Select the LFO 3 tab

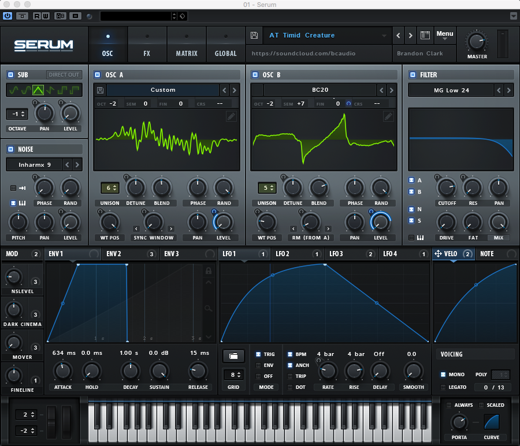click(351, 254)
